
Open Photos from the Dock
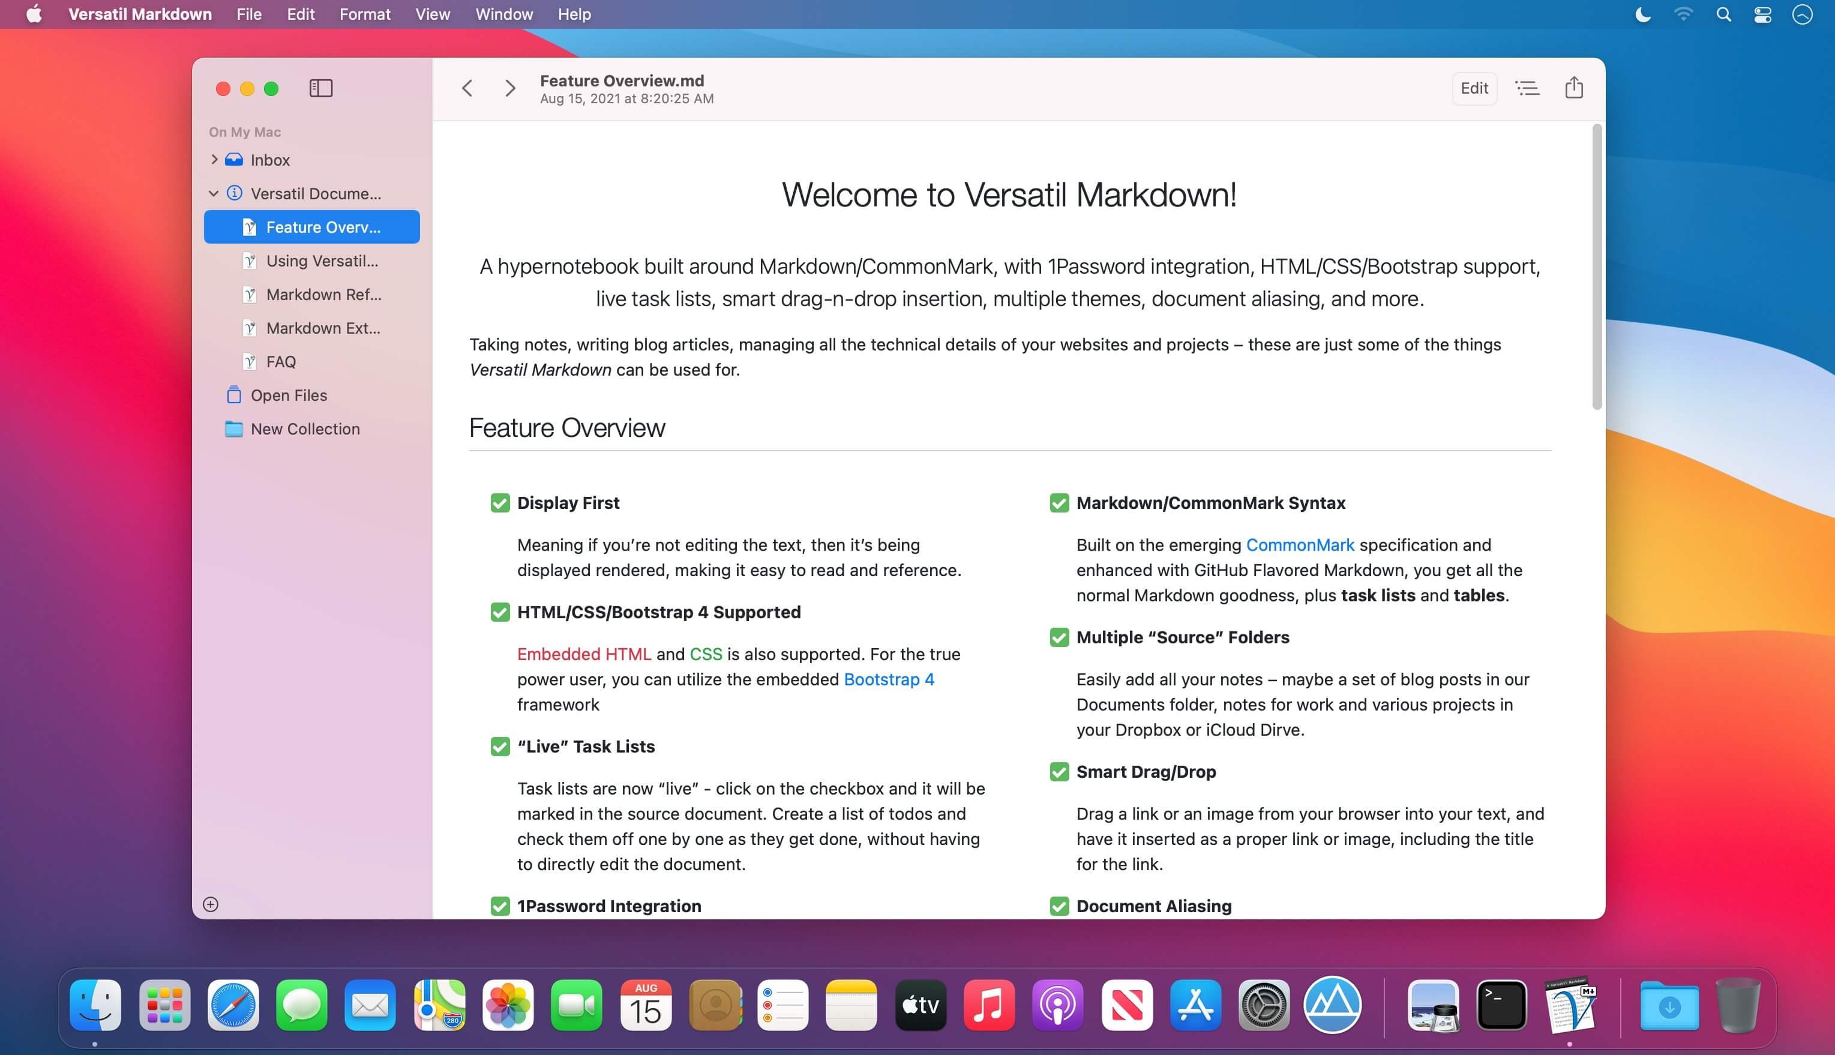point(508,1005)
